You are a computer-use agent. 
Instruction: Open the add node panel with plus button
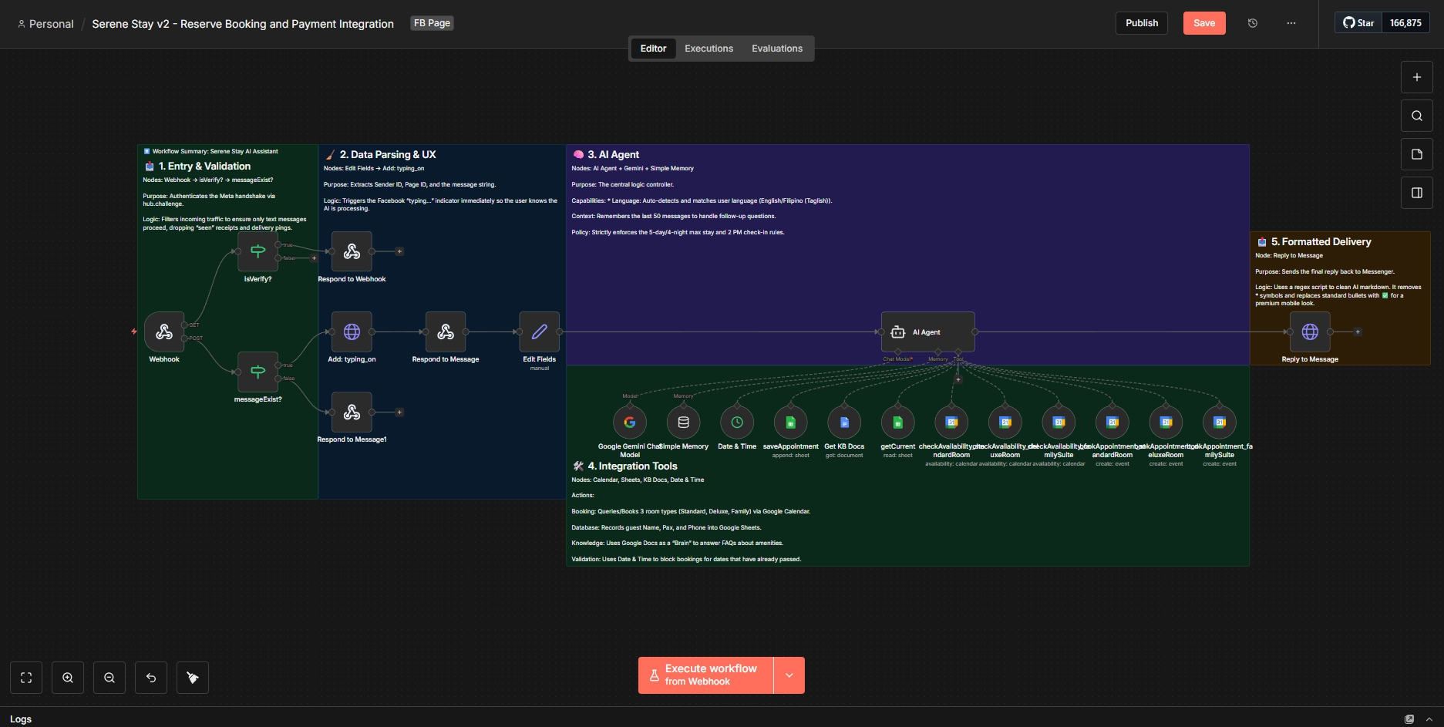(1416, 77)
